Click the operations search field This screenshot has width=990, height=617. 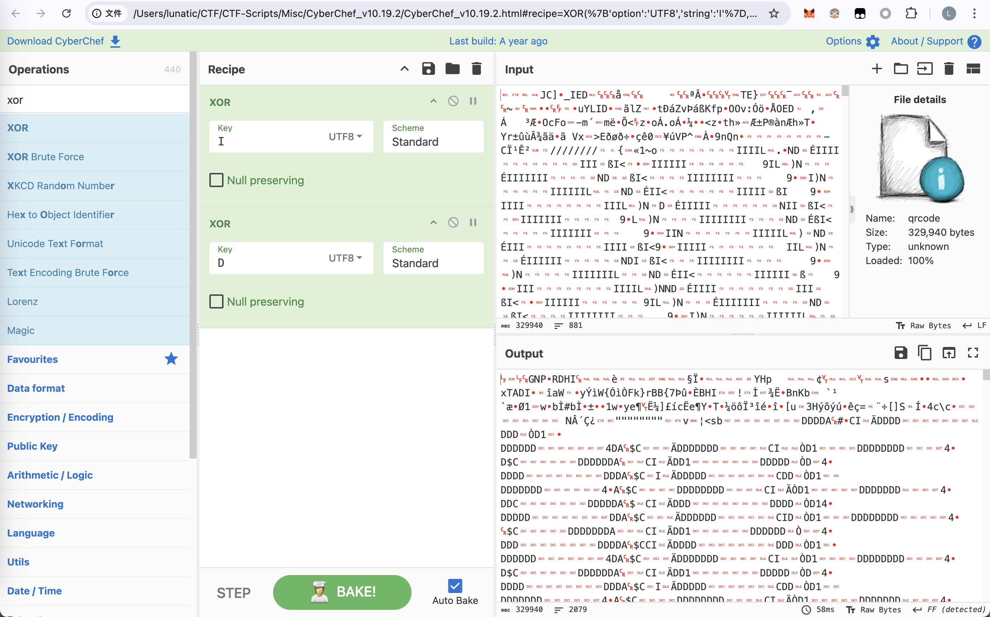(95, 100)
